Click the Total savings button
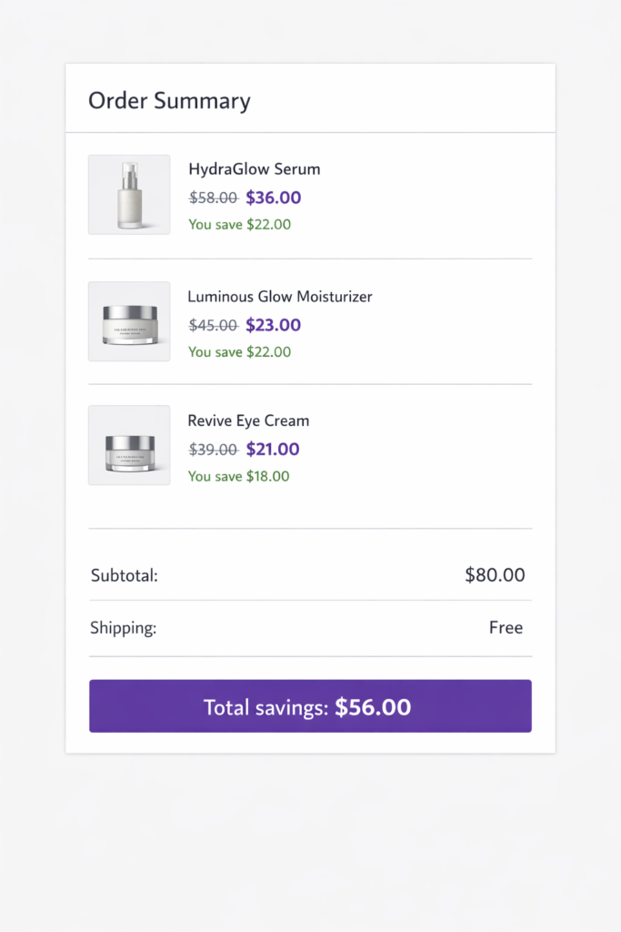The image size is (621, 932). (309, 705)
